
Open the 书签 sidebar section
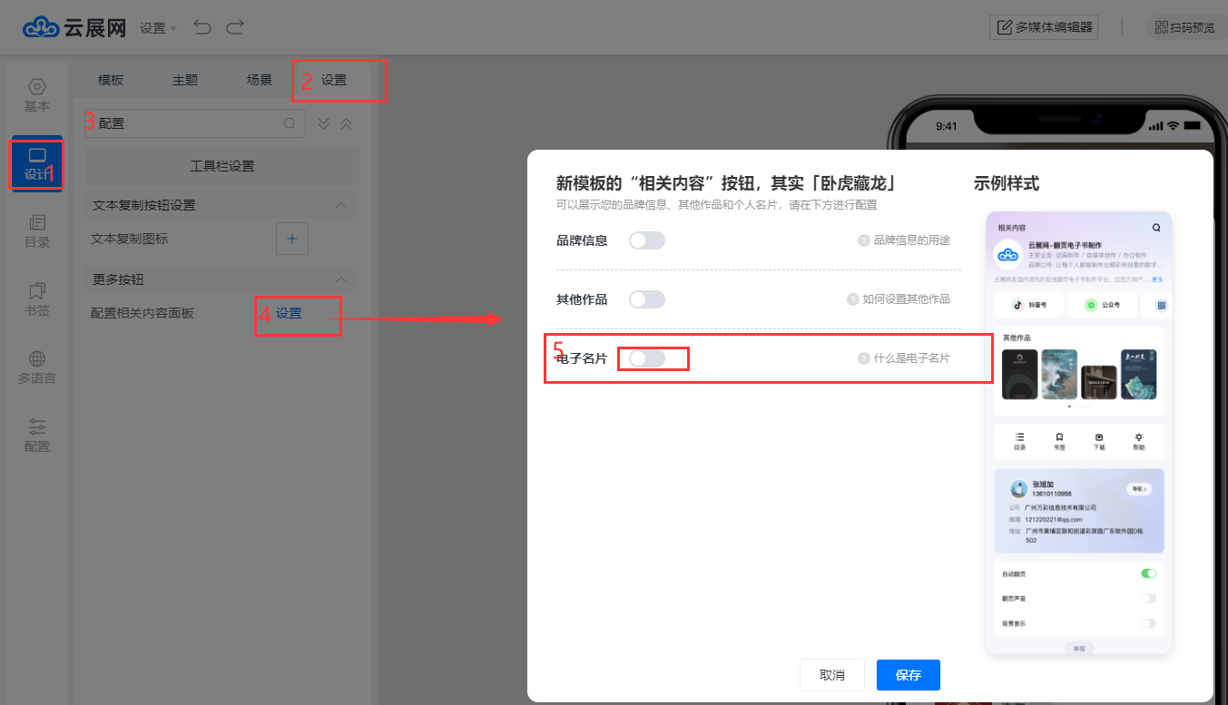tap(37, 299)
